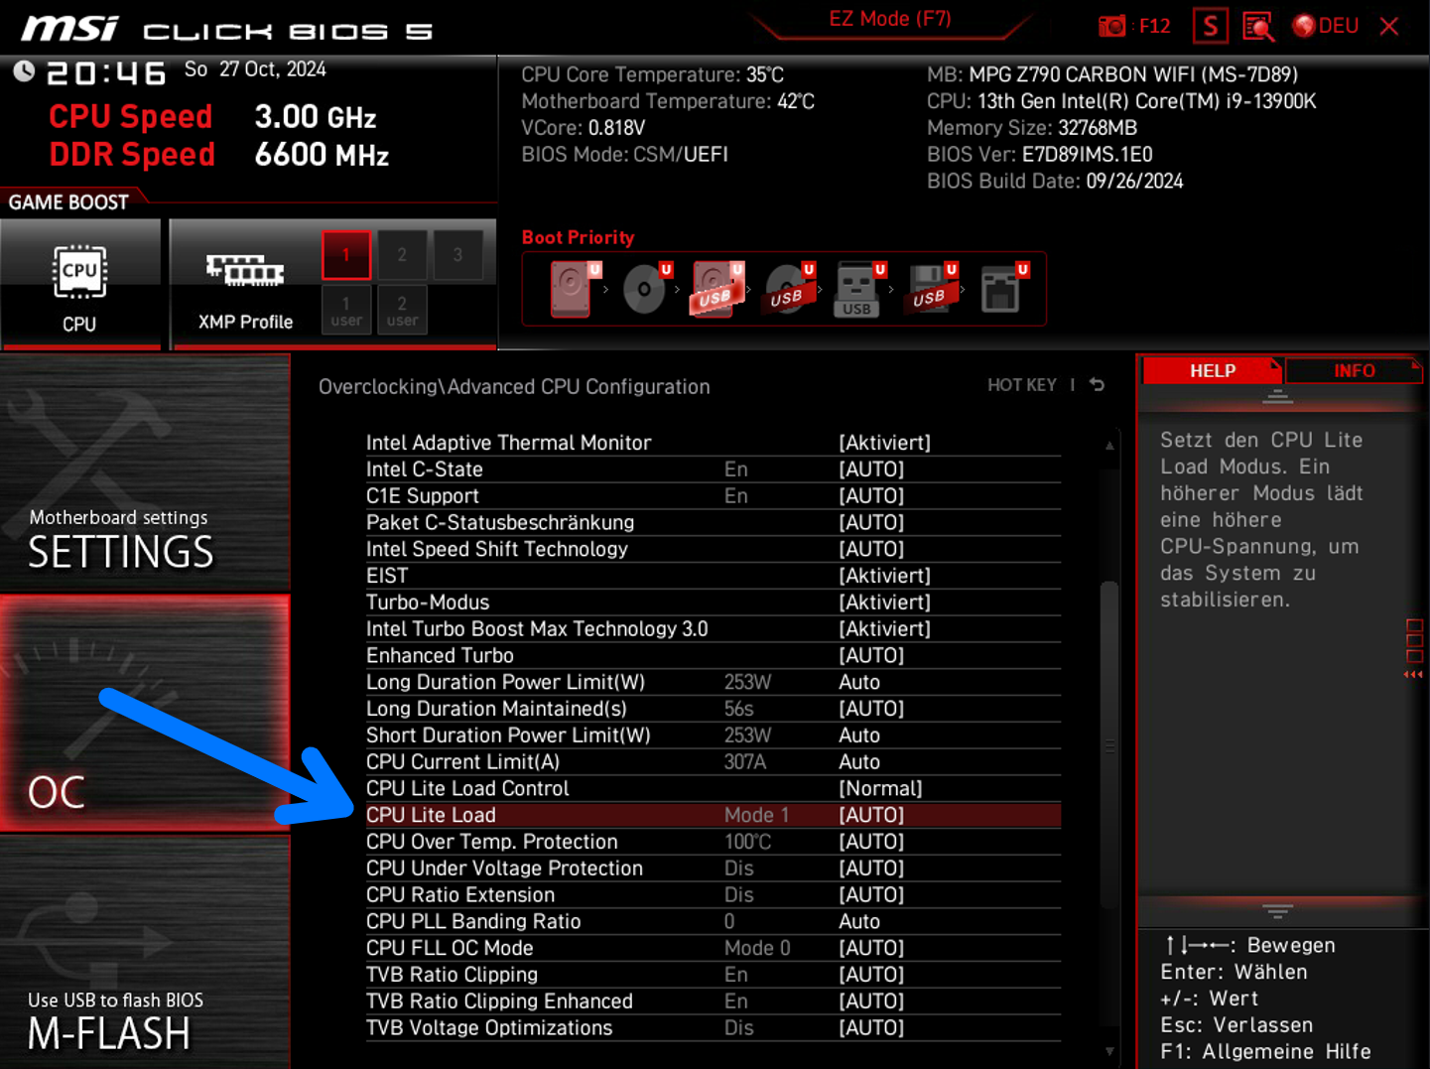
Task: Select first hard drive boot device icon
Action: coord(574,289)
